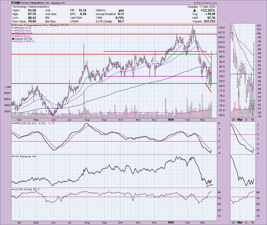
Task: Click the MA(50) 274798.31 legend entry
Action: 23,41
